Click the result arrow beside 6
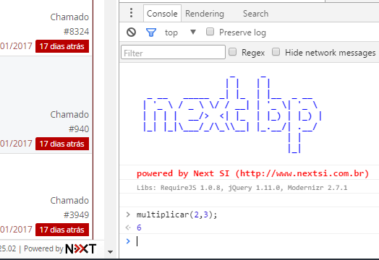The height and width of the screenshot is (260, 379). point(128,227)
